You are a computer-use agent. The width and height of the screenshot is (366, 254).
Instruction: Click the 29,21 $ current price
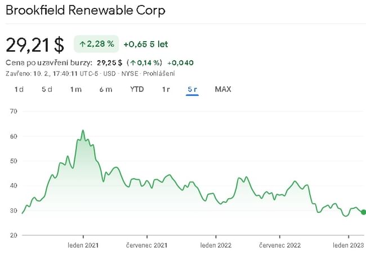coord(35,44)
